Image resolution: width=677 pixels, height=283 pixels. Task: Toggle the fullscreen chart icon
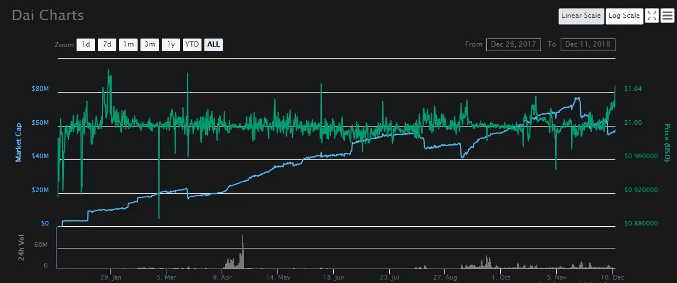tap(652, 16)
